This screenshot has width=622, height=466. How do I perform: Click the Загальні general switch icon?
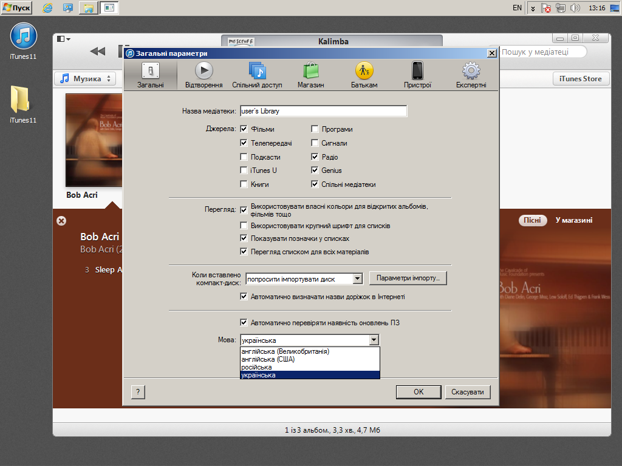click(150, 72)
